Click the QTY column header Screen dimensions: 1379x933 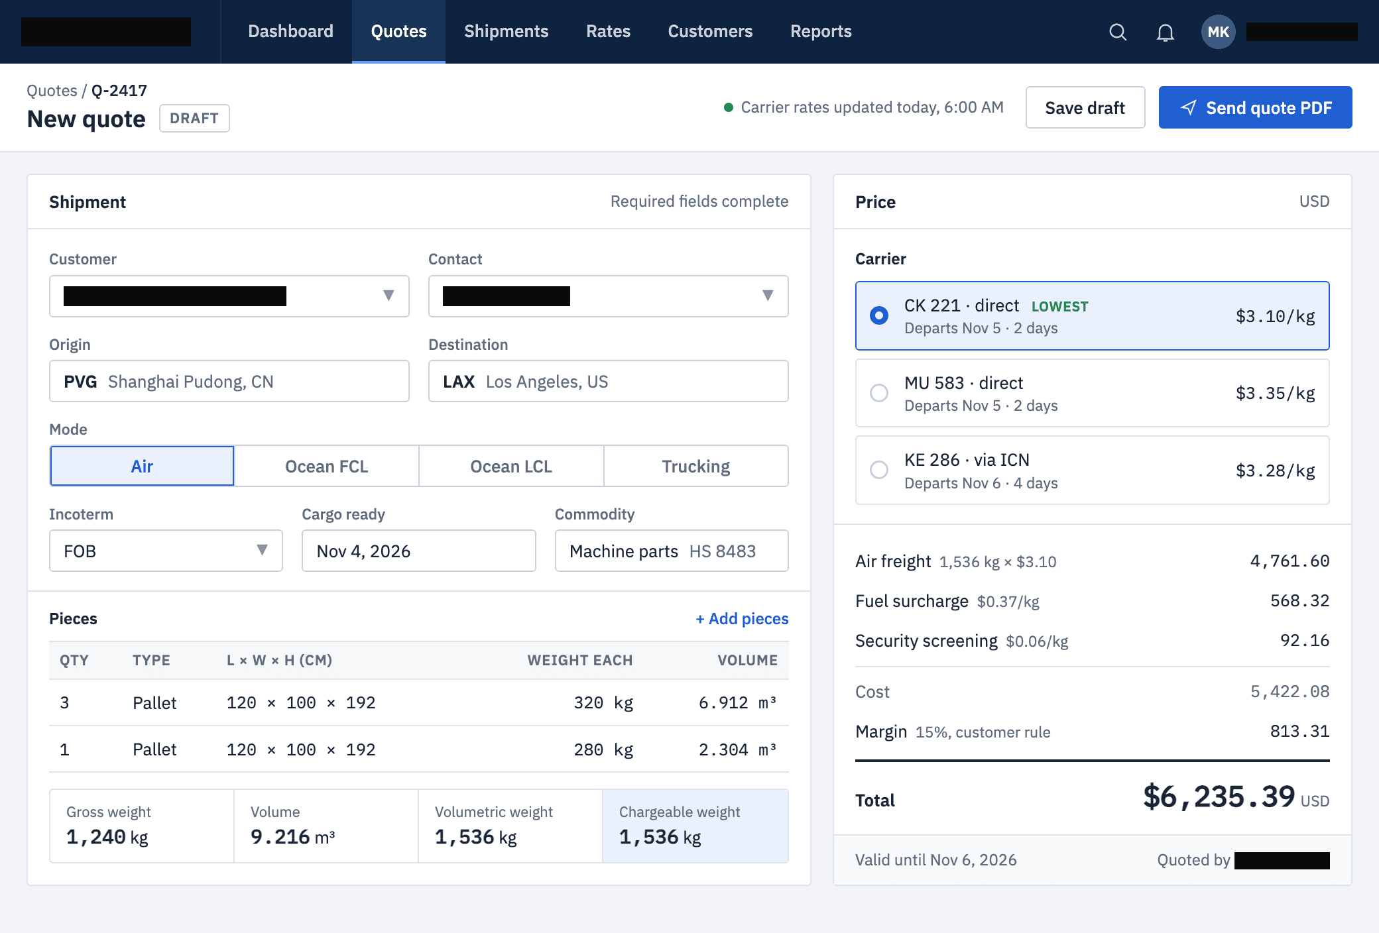point(74,660)
